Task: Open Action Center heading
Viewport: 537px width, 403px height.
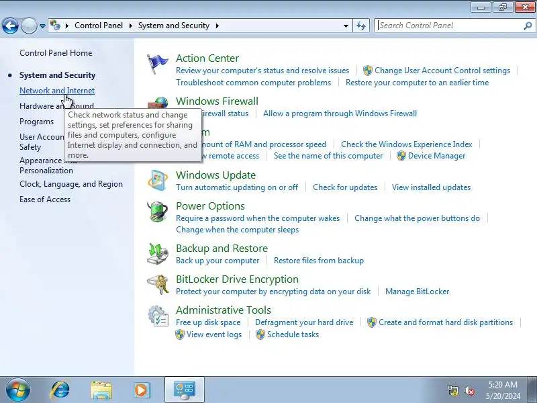Action: (207, 58)
